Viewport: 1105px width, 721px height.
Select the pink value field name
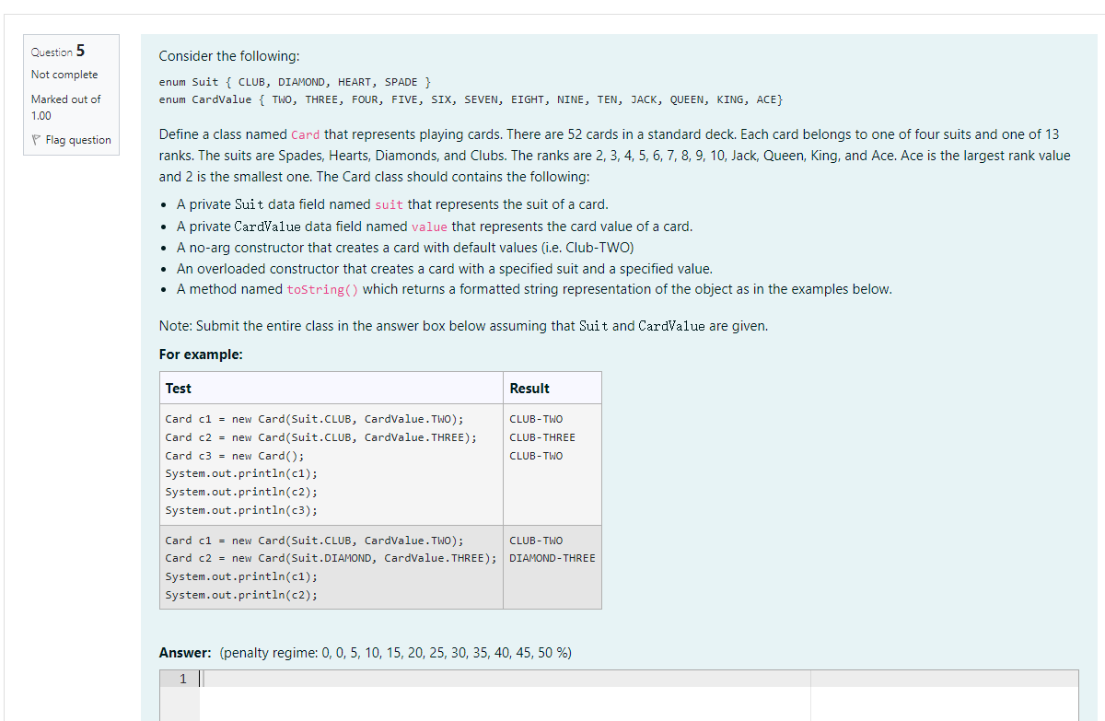tap(428, 227)
